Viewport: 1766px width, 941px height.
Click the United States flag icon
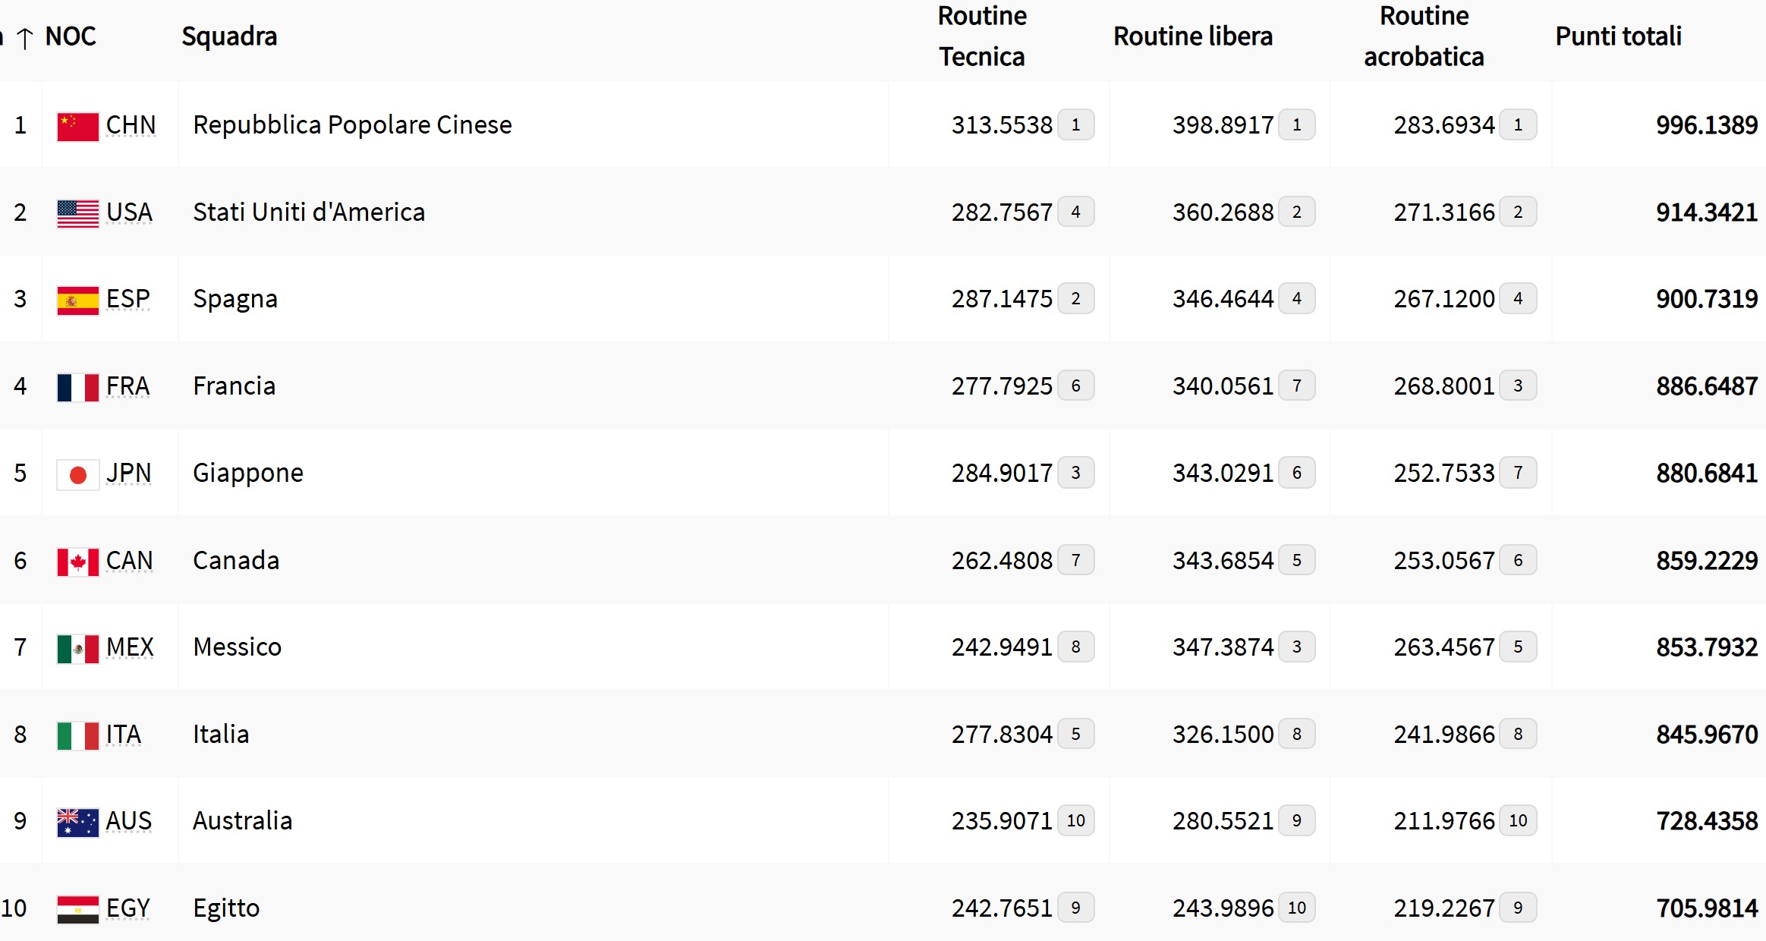[77, 213]
